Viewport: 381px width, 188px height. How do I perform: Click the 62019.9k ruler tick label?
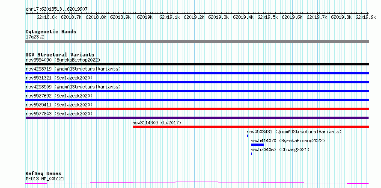[366, 17]
